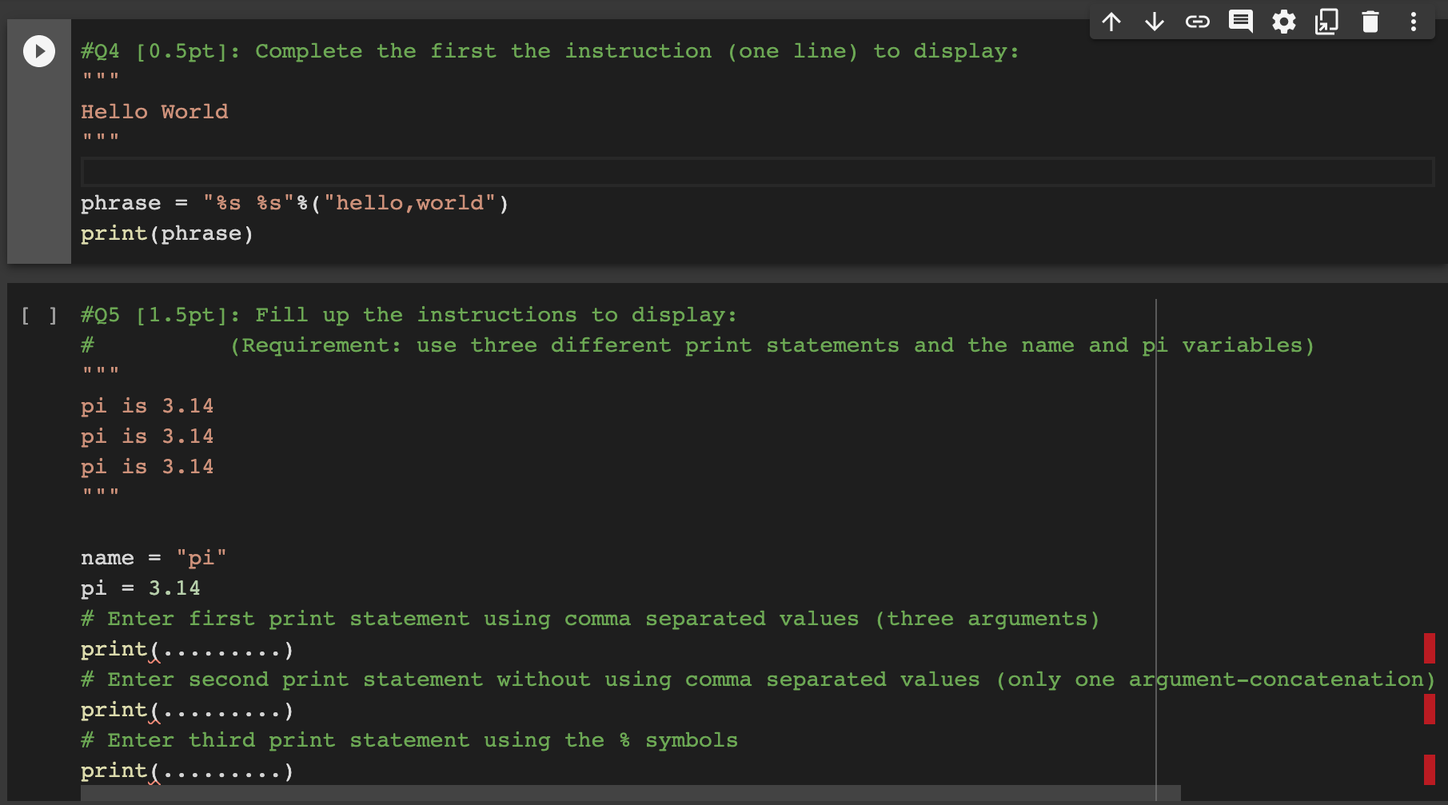
Task: Click the pi = 3.14 assignment line
Action: [141, 588]
